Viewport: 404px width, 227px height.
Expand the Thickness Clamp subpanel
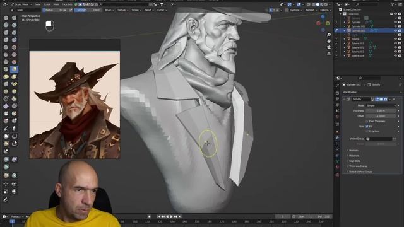358,166
